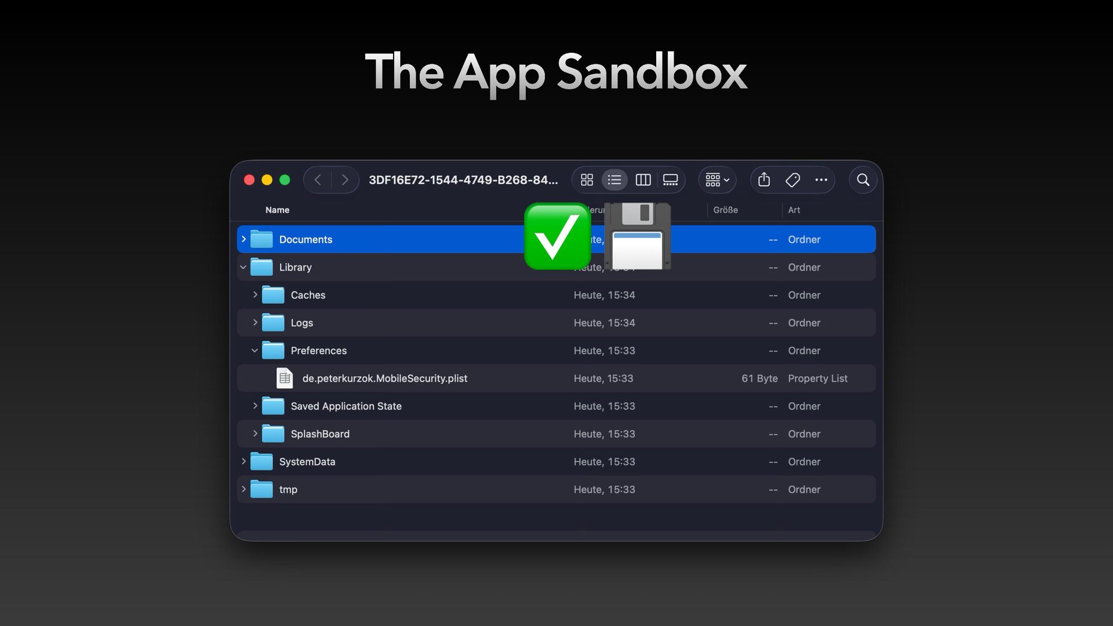Image resolution: width=1113 pixels, height=626 pixels.
Task: Expand the Documents folder
Action: [243, 239]
